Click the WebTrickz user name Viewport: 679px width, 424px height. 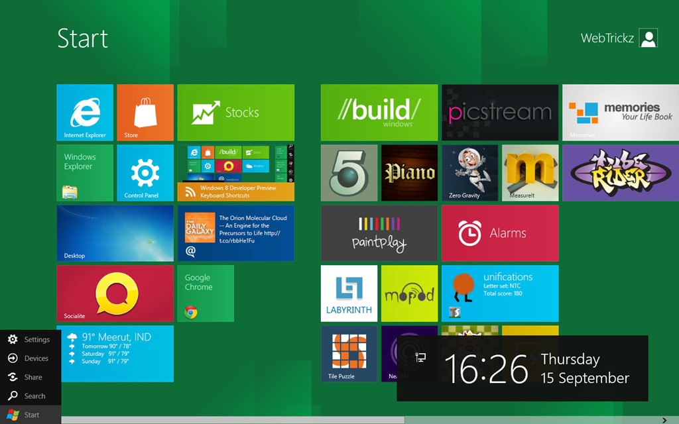coord(607,38)
